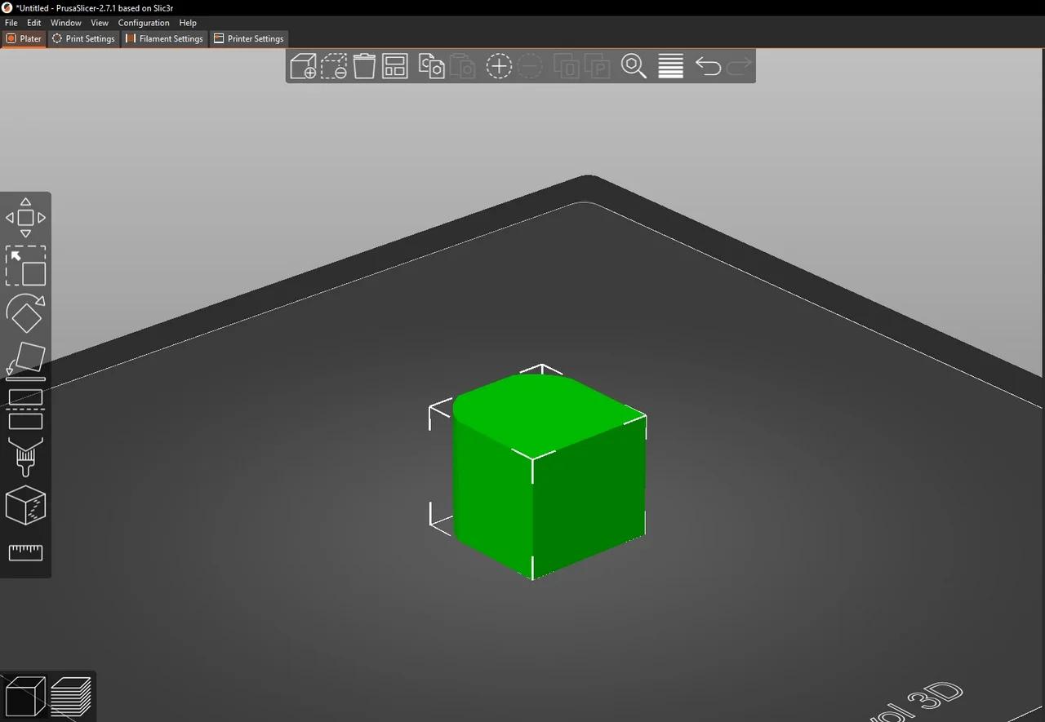Open the Print Settings tab
Viewport: 1045px width, 722px height.
pos(83,38)
